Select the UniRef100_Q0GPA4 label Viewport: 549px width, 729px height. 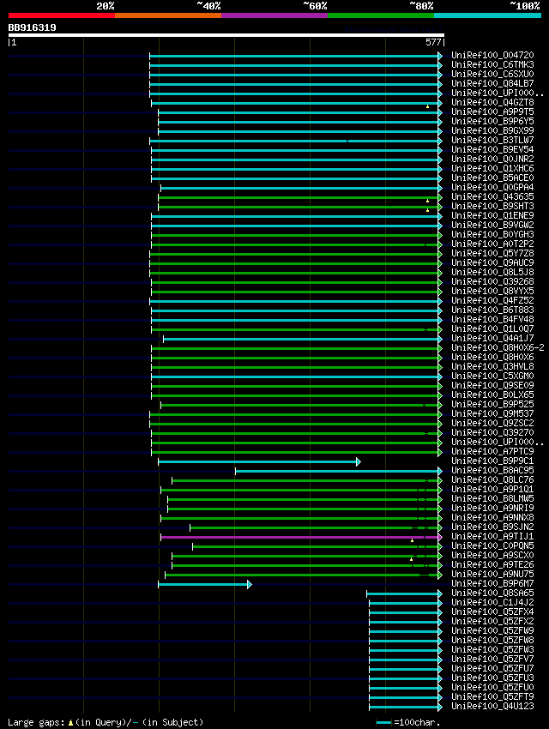pyautogui.click(x=492, y=187)
